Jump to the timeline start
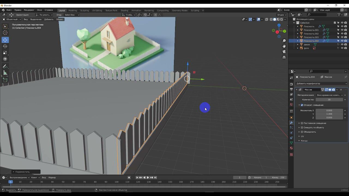349x196 pixels. tap(137, 177)
